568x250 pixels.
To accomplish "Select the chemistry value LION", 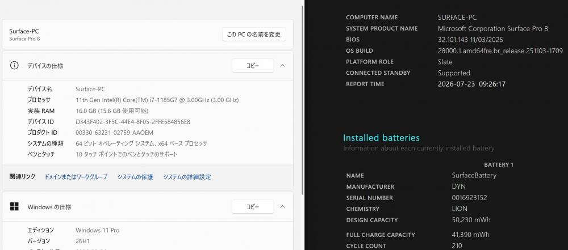I will pos(460,209).
